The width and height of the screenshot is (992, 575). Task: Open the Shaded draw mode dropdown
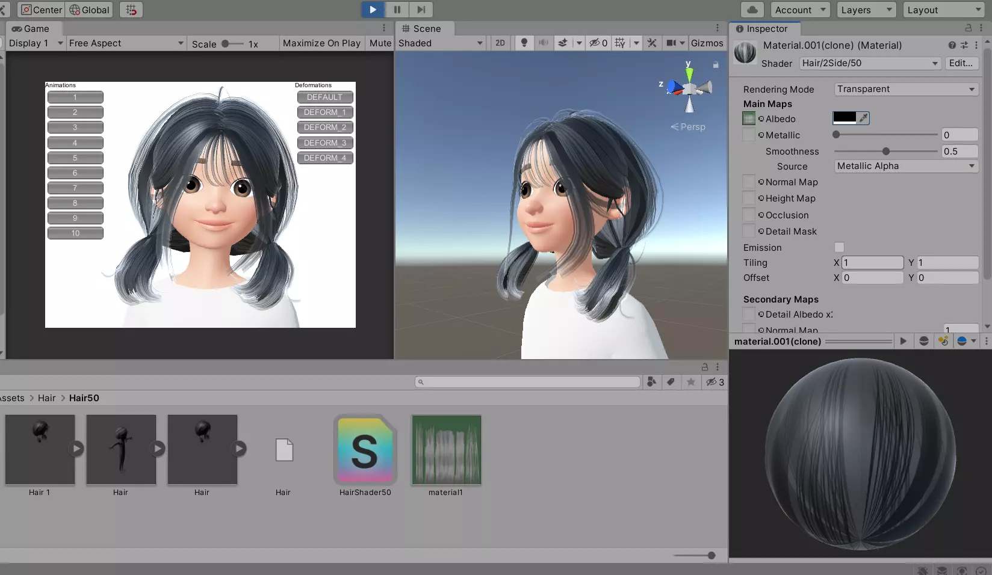tap(440, 43)
